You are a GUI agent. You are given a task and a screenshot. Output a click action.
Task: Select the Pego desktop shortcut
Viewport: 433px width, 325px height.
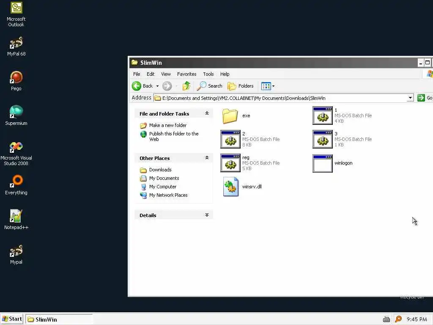coord(16,81)
